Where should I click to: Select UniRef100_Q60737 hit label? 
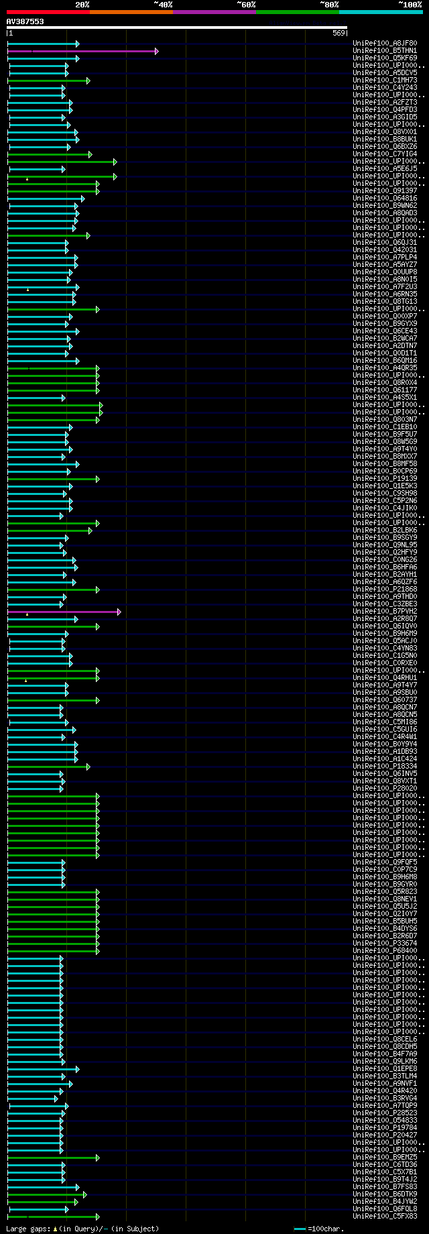(385, 700)
